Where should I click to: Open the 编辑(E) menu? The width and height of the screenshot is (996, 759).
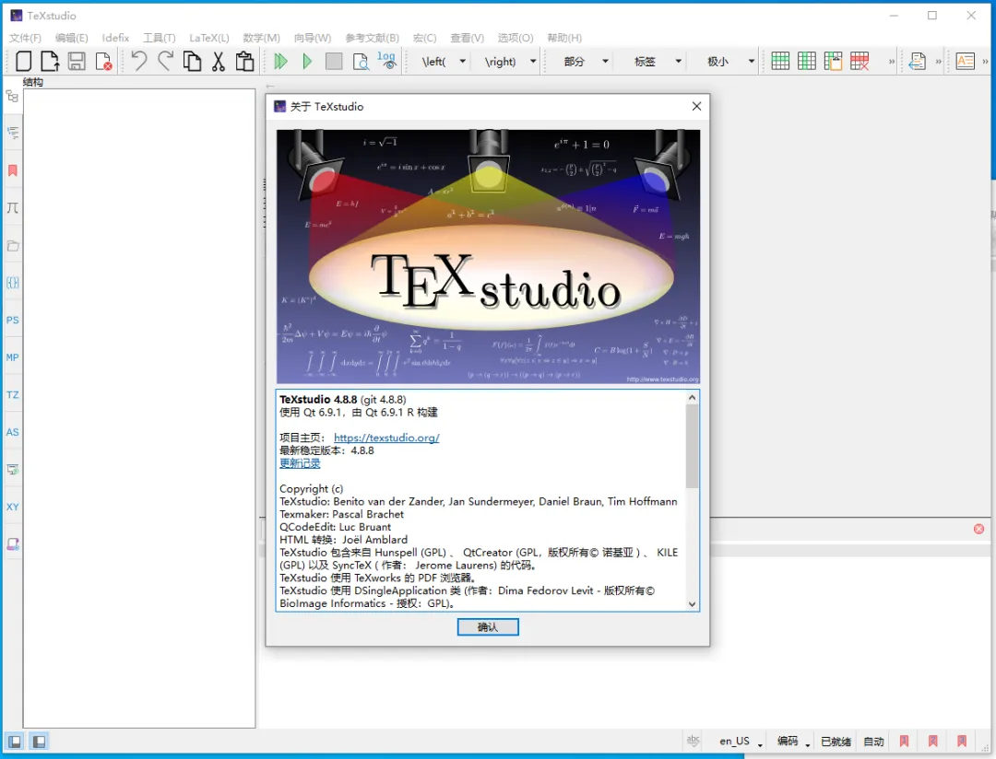[71, 38]
